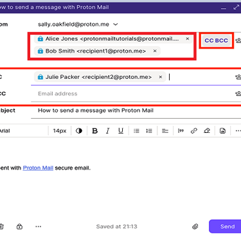Expand the composer to full size
The width and height of the screenshot is (241, 235).
(x=236, y=8)
